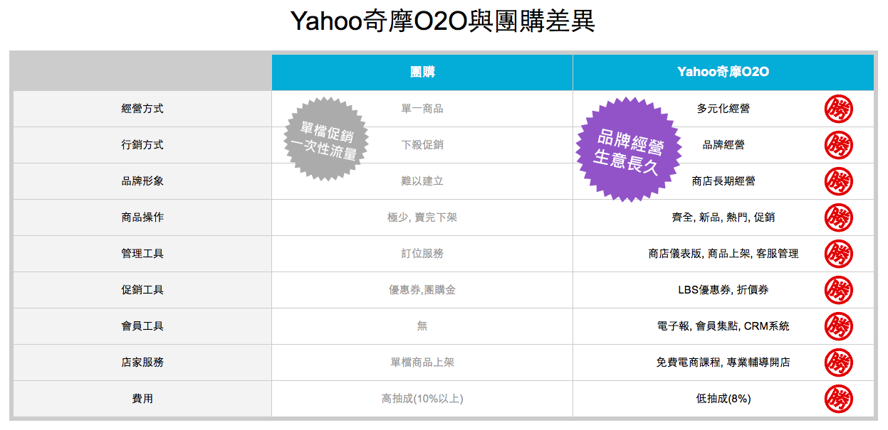888x430 pixels.
Task: Click the red 勝 stamp in 會員工具 row
Action: (838, 326)
